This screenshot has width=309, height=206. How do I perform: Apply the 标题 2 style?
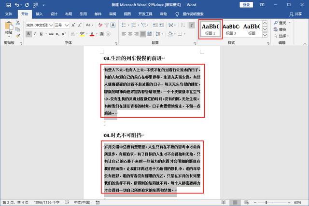[211, 29]
